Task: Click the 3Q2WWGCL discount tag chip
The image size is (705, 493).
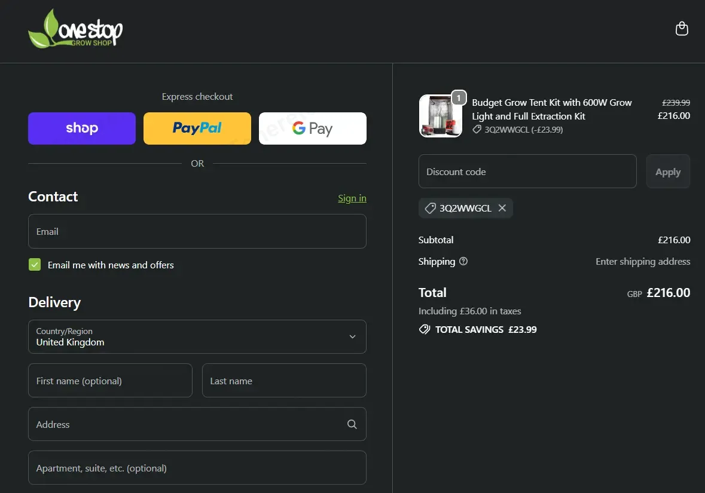Action: (x=459, y=208)
